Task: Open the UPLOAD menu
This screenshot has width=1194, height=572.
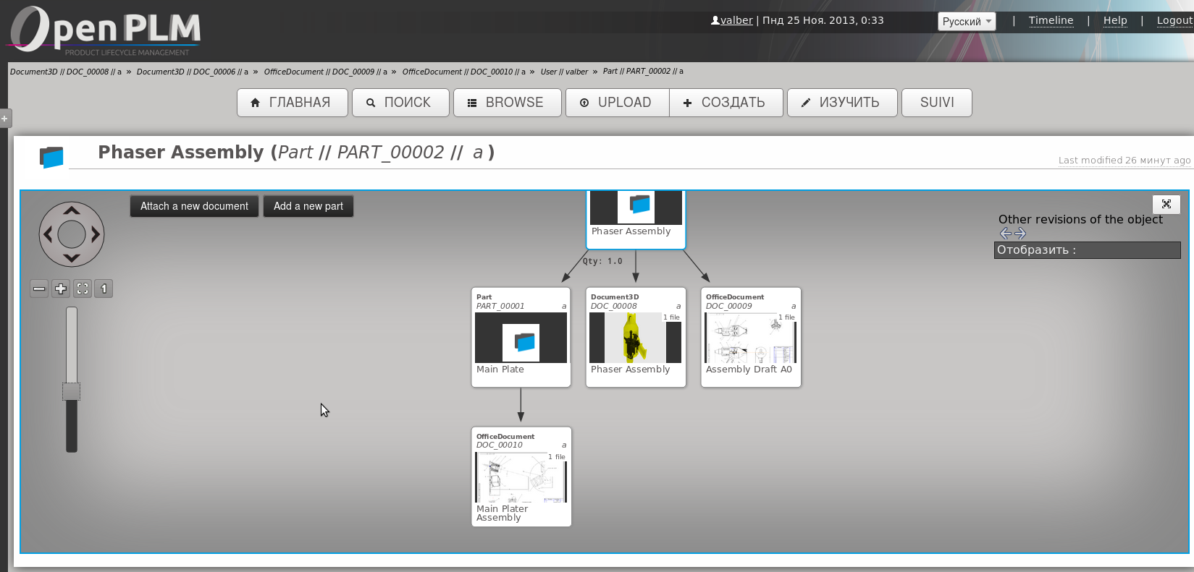Action: click(618, 103)
